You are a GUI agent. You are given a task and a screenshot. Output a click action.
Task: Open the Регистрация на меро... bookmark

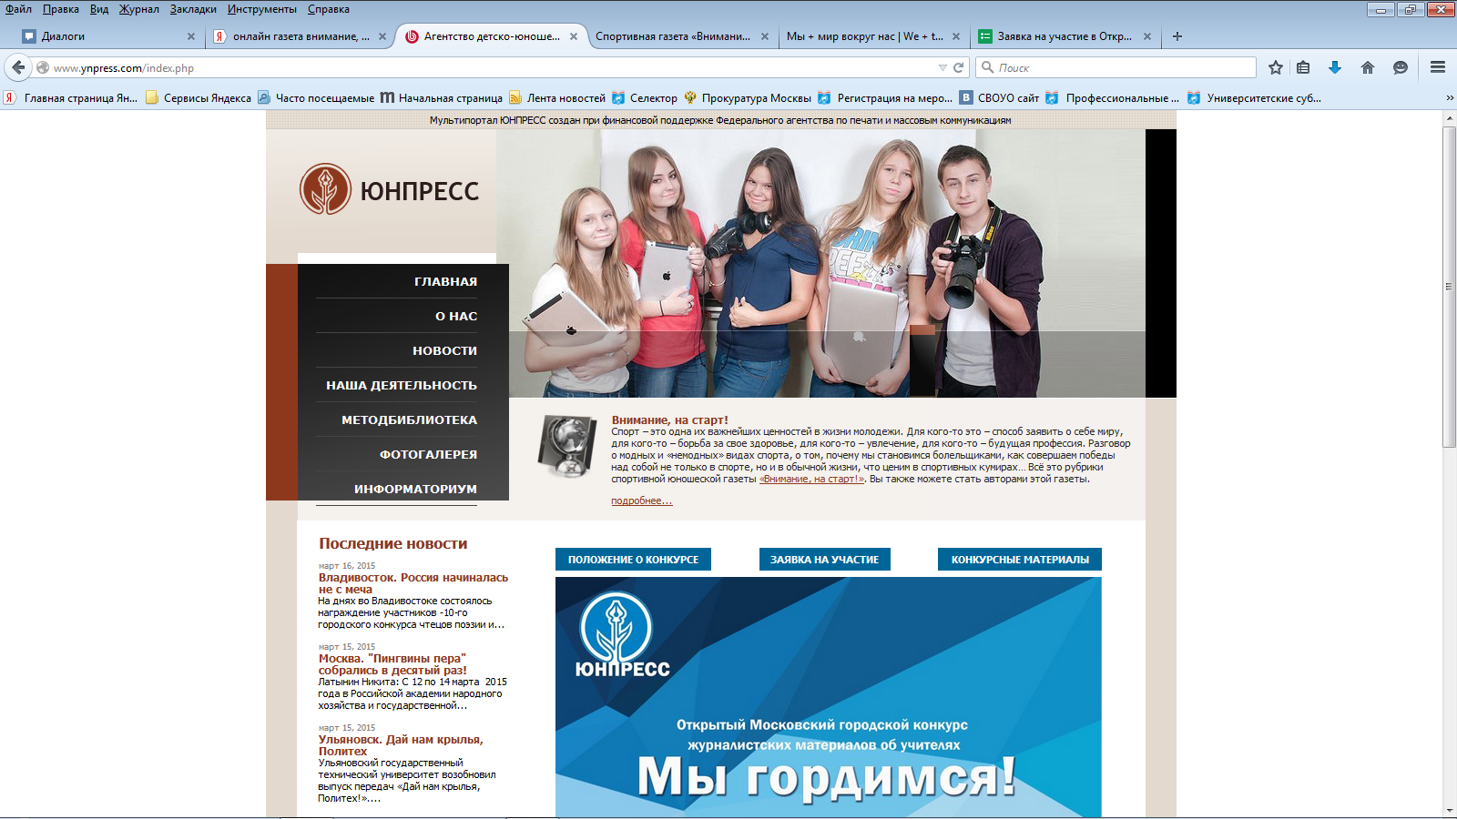885,98
